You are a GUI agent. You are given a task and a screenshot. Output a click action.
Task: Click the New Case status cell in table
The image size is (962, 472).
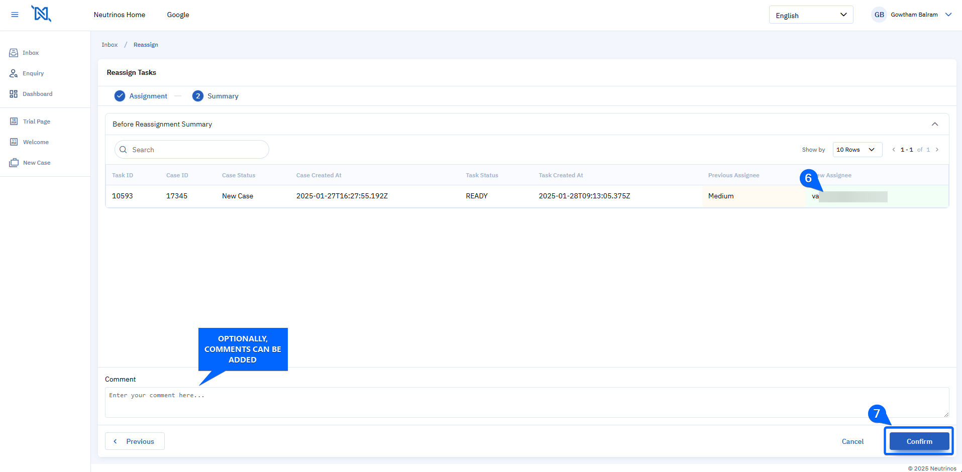click(238, 196)
